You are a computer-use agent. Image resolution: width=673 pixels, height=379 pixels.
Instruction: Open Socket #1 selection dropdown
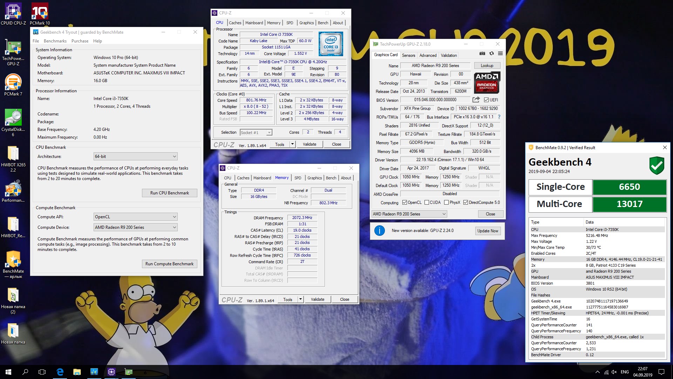[256, 132]
